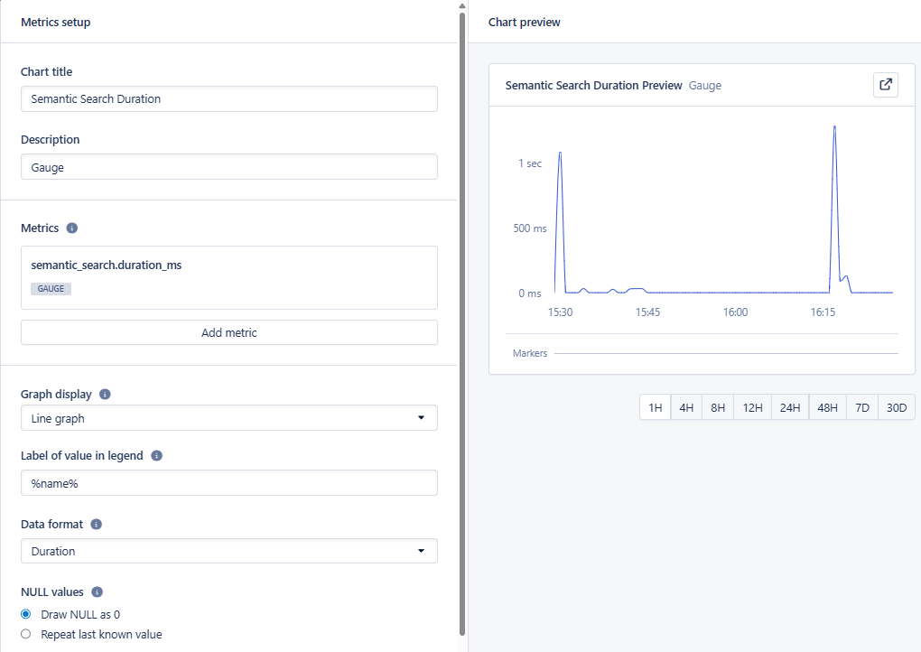This screenshot has height=652, width=921.
Task: Select the Draw NULL as 0 option
Action: click(24, 614)
